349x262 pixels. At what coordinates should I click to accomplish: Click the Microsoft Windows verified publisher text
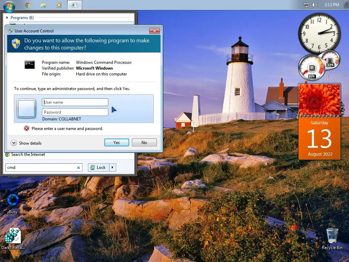click(x=94, y=68)
